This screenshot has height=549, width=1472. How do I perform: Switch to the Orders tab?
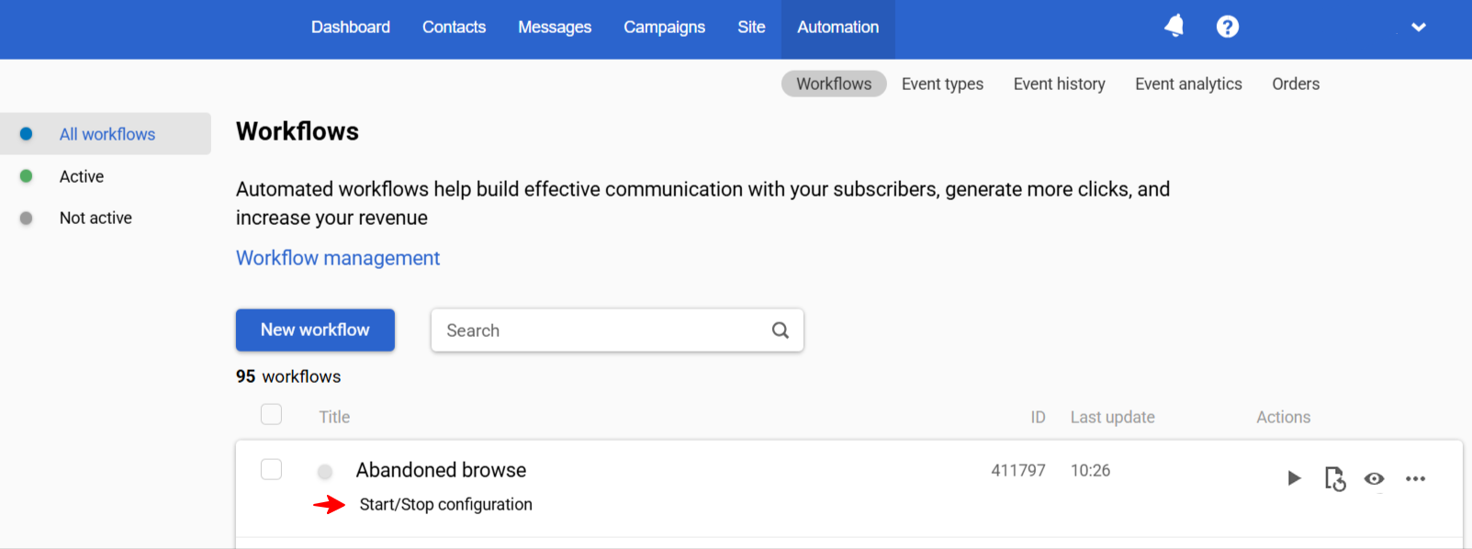point(1296,84)
